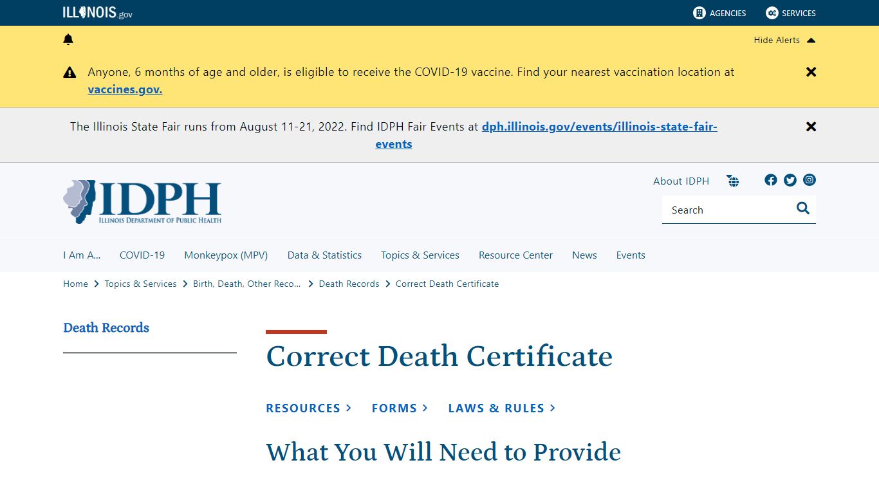Open the IDPH Twitter profile
Viewport: 879px width, 494px height.
coord(790,180)
